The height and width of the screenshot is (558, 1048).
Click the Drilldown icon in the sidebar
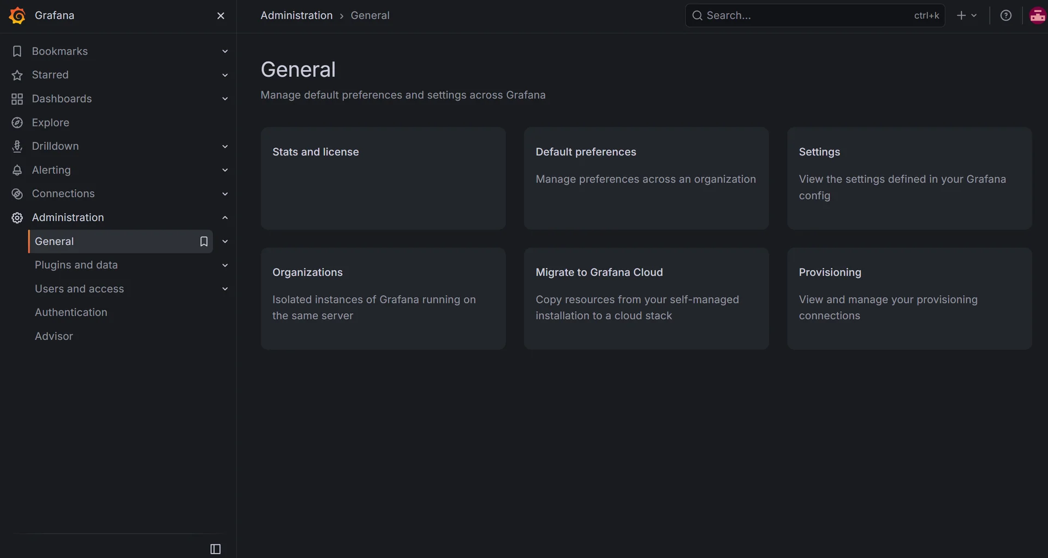coord(17,146)
